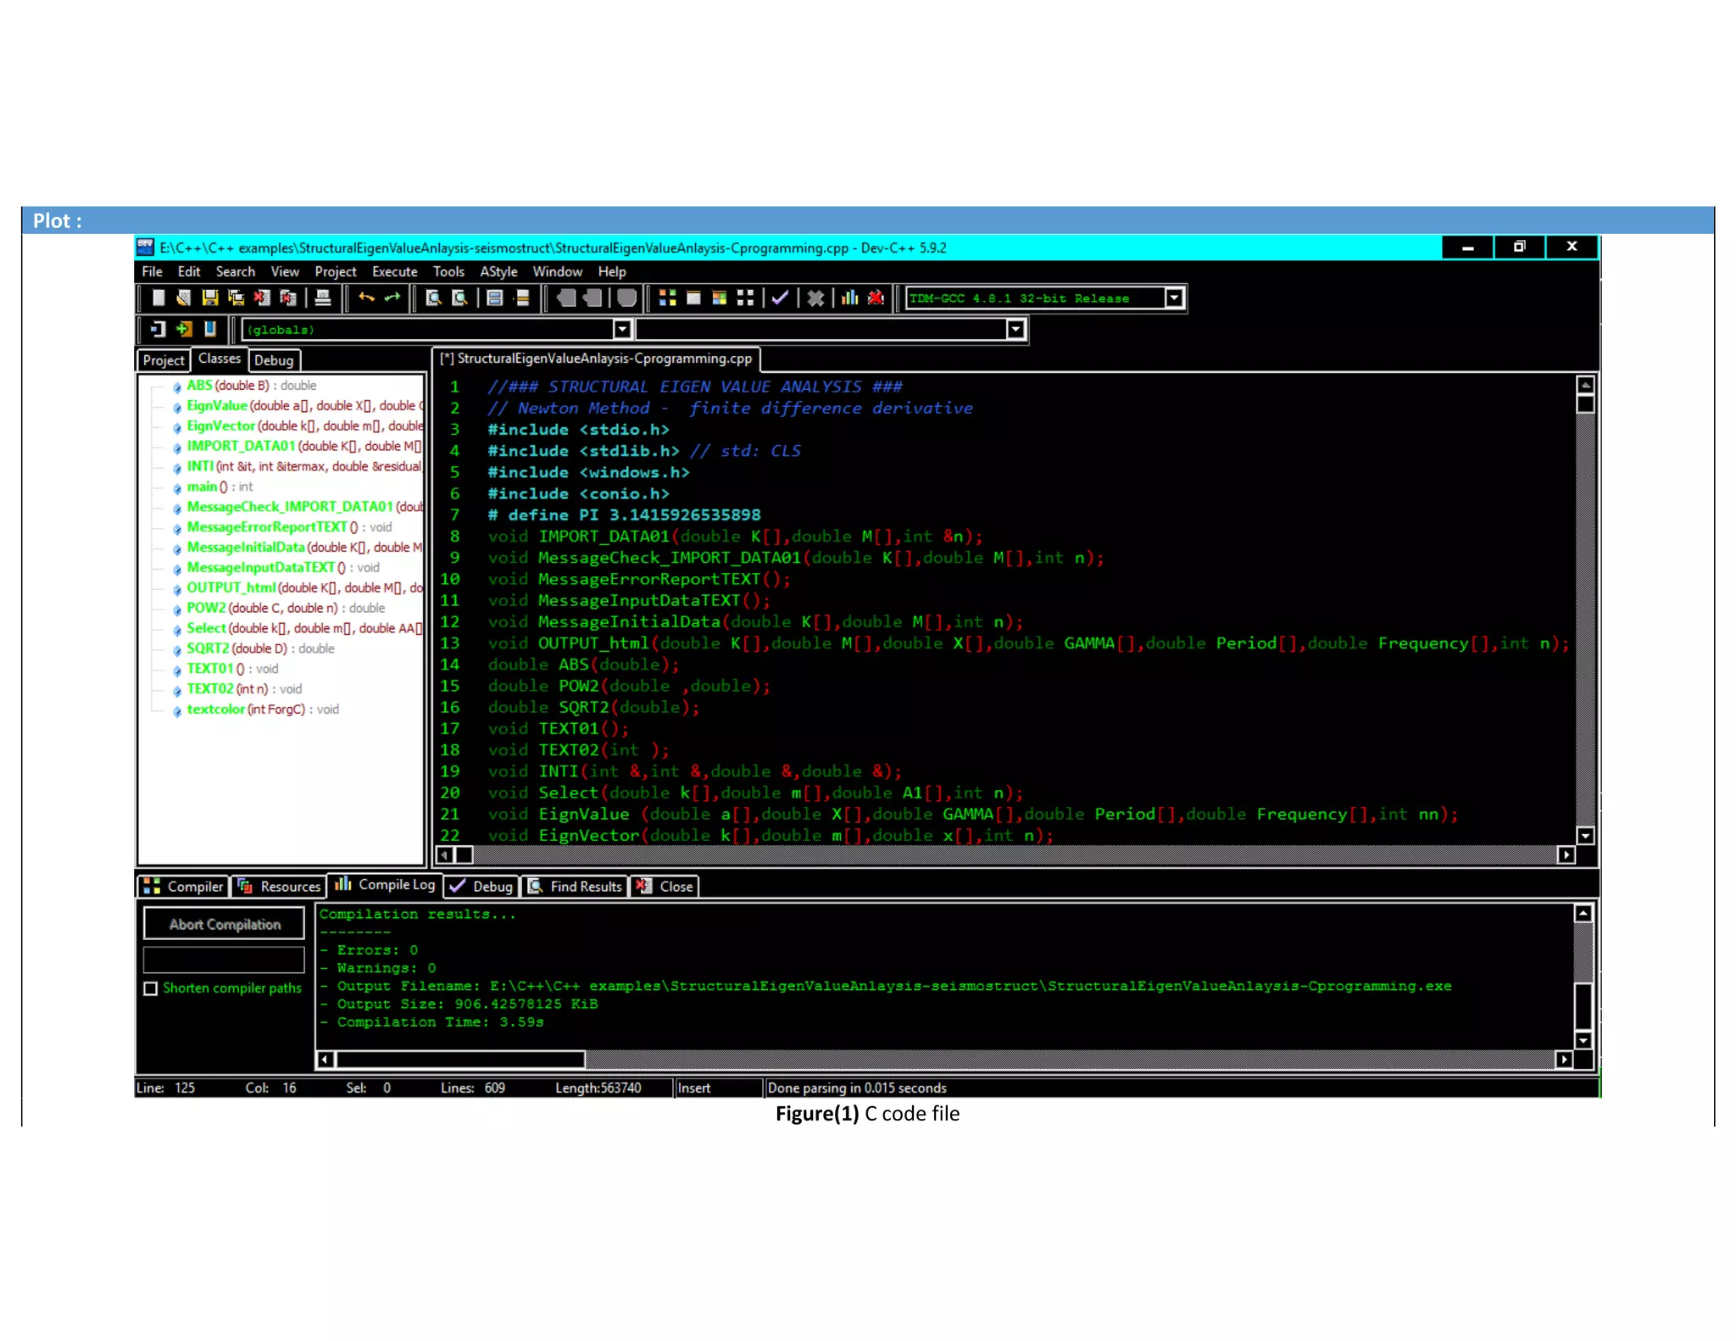Click the Toggle bookmark plus icon

click(184, 329)
